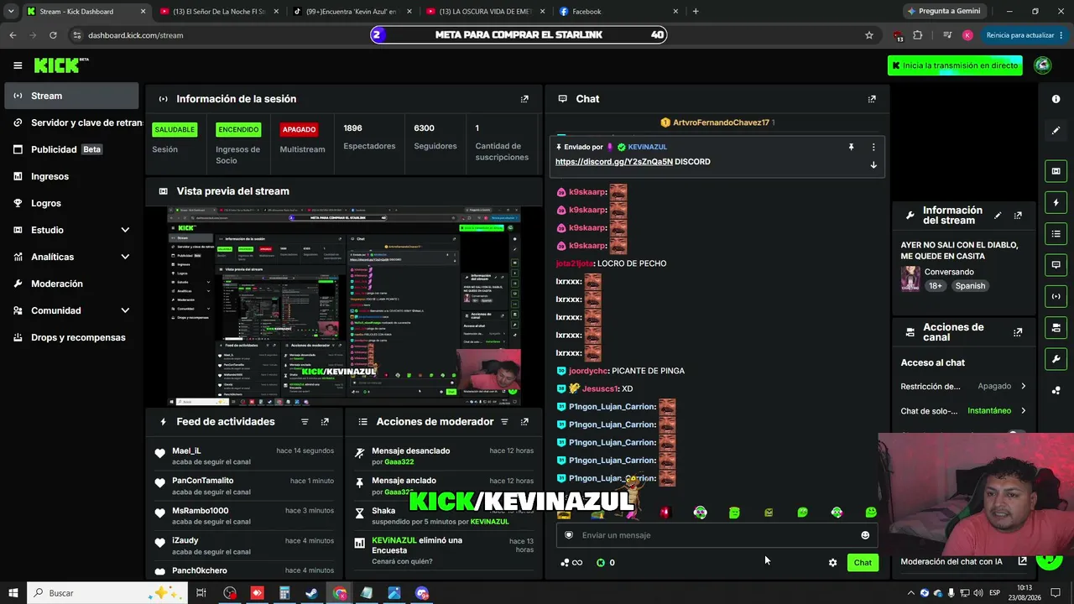1074x604 pixels.
Task: Click the Spanish language tag
Action: [970, 286]
